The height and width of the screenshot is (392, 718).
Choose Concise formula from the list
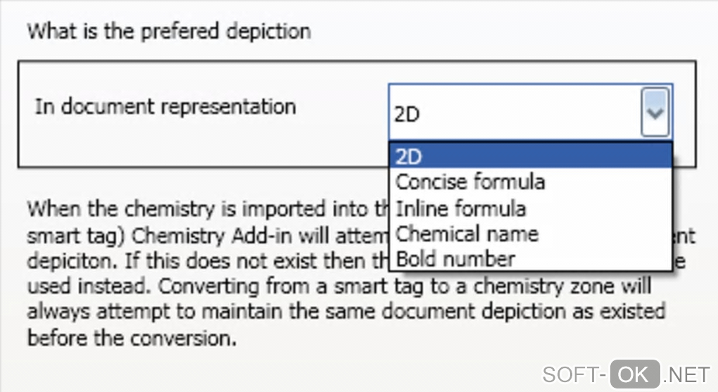470,182
